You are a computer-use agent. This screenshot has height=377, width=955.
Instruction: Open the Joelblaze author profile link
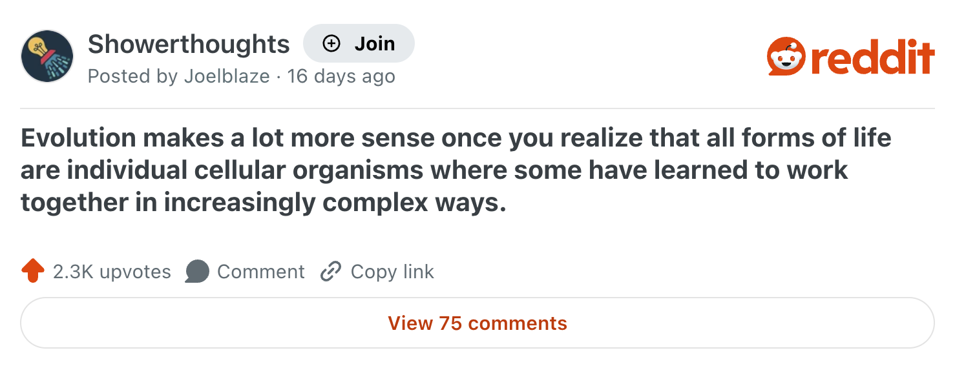click(x=227, y=76)
